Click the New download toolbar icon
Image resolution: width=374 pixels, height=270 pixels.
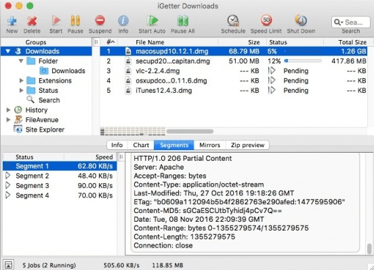coord(12,21)
